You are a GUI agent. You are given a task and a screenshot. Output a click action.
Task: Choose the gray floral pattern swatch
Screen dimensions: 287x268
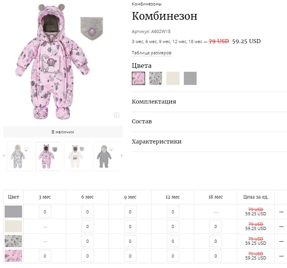point(156,78)
